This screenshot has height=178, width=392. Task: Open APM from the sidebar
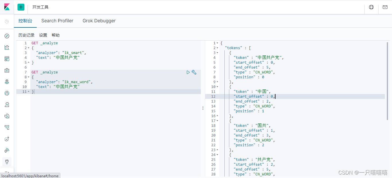click(7, 127)
